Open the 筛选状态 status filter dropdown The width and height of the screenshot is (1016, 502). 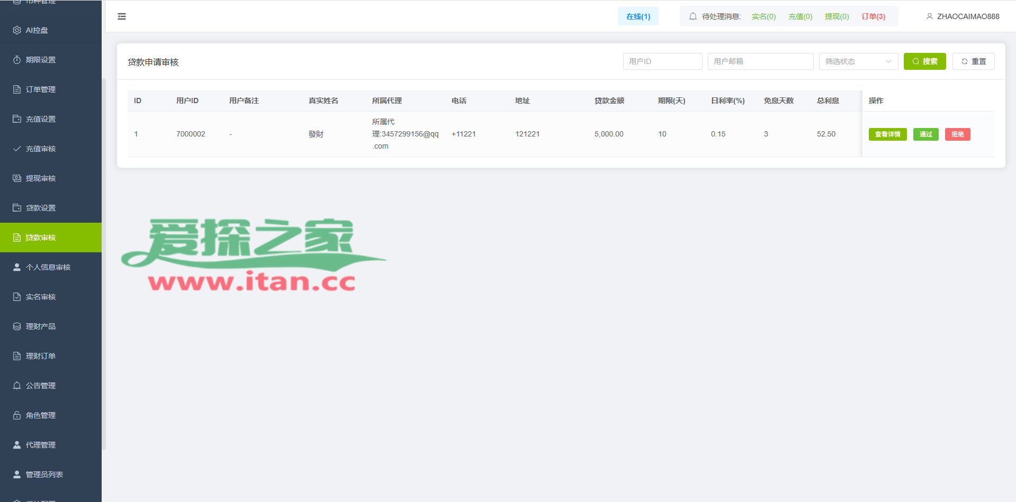point(852,61)
